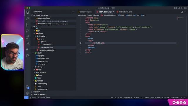The image size is (188, 106).
Task: Click the html breadcrumb item
Action: click(x=122, y=16)
